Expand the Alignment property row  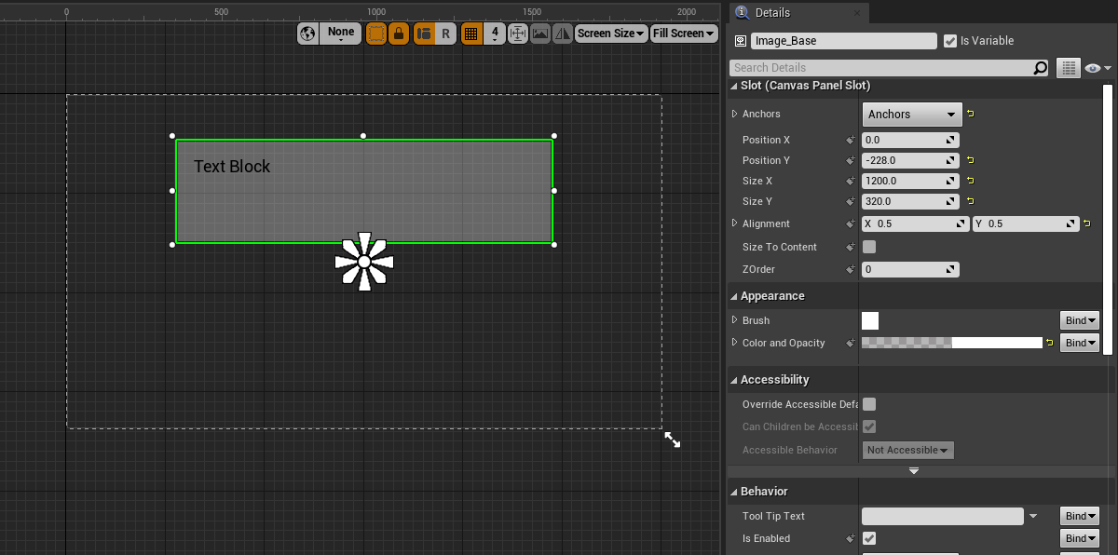click(735, 223)
